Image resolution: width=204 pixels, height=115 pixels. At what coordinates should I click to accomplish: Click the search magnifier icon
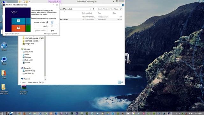[121, 9]
